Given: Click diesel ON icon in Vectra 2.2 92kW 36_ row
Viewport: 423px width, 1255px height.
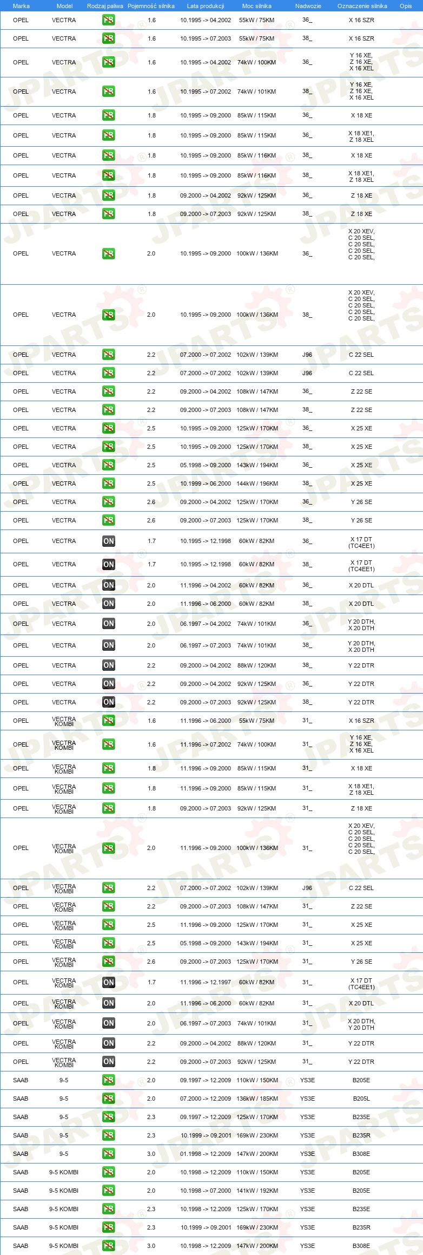Looking at the screenshot, I should [x=109, y=684].
